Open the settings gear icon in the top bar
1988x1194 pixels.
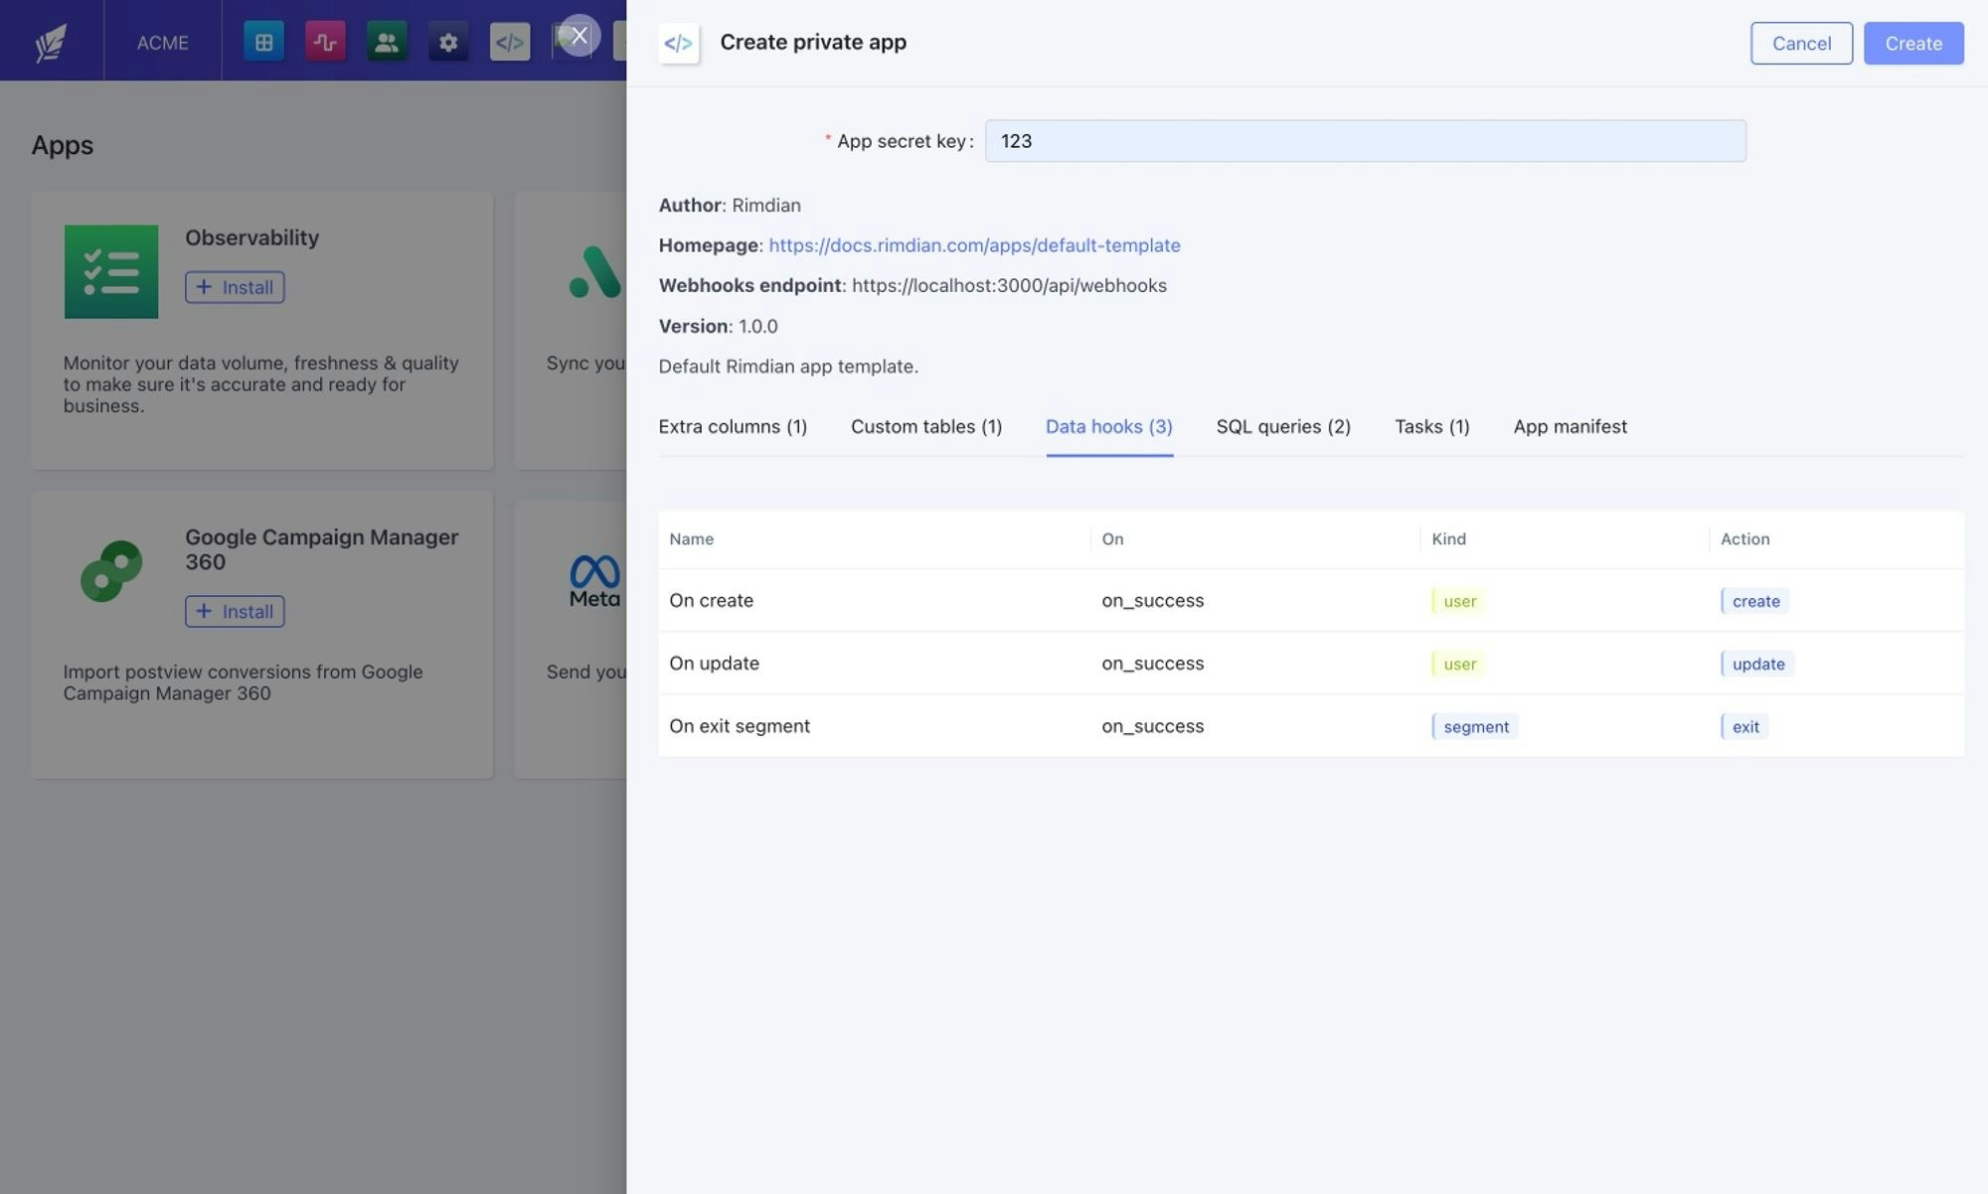coord(448,42)
